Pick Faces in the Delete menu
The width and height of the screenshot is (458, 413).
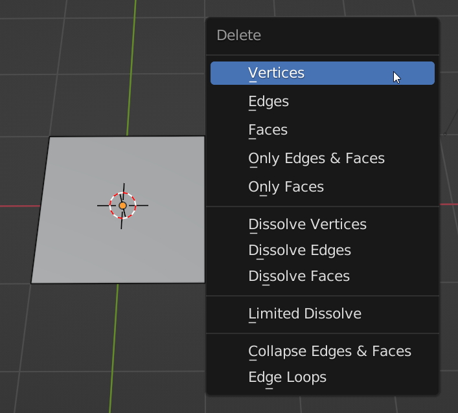click(x=323, y=130)
